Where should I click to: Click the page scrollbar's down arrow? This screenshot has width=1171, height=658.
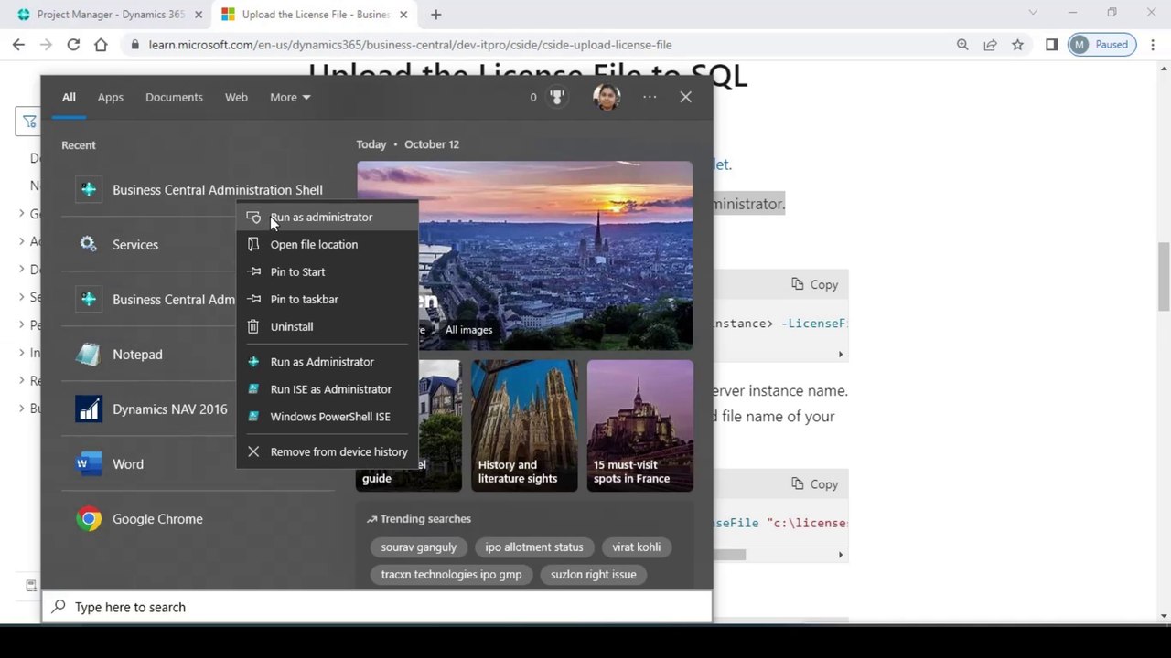1164,615
